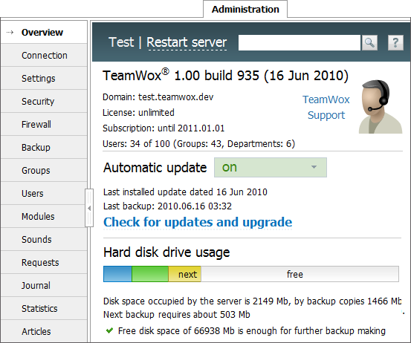
Task: Click the green checkmark by free disk space
Action: coord(109,330)
